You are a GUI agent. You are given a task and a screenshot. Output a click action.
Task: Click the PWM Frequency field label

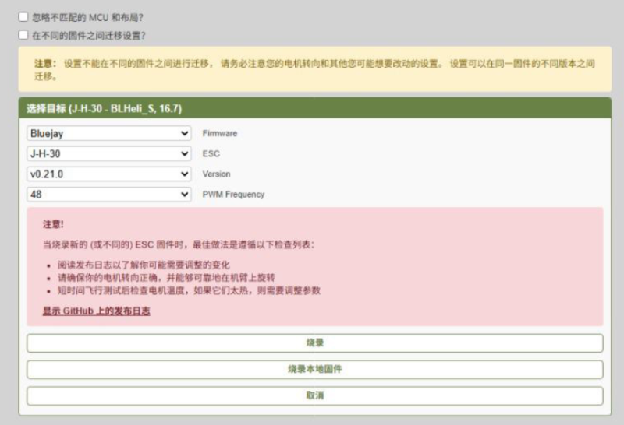point(233,195)
